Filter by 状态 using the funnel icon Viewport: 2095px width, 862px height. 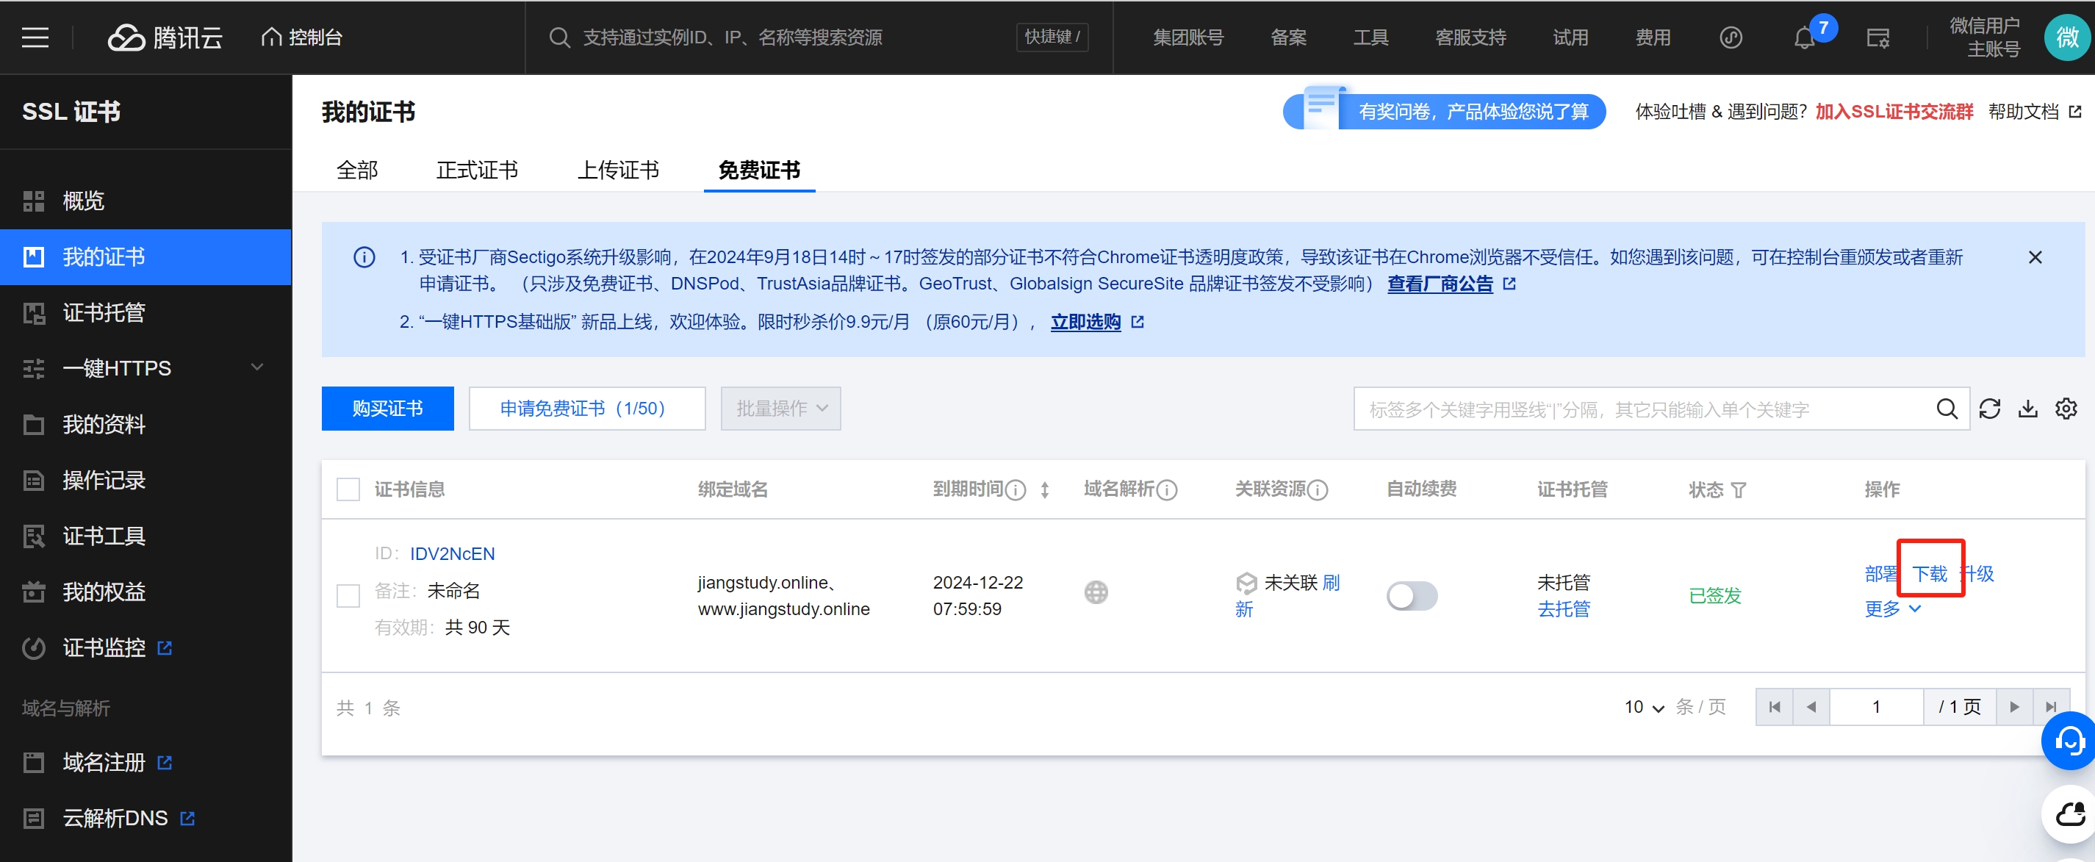(1738, 490)
